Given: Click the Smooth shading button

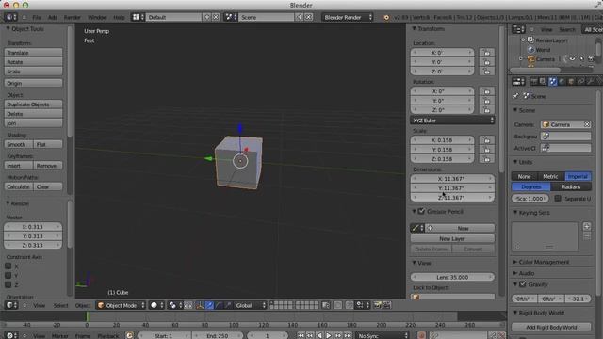Looking at the screenshot, I should click(19, 144).
